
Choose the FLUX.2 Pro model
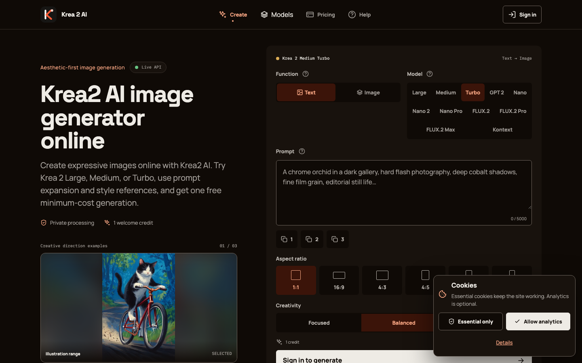[x=513, y=111]
